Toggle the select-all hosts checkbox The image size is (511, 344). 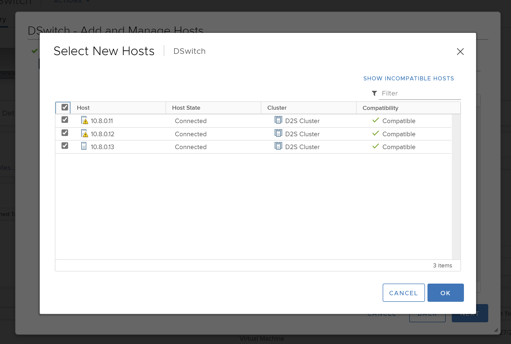(x=65, y=107)
